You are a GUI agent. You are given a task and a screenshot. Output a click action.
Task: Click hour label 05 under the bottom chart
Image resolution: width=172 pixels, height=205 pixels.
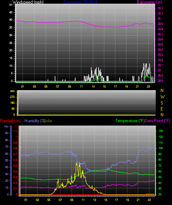tap(49, 200)
